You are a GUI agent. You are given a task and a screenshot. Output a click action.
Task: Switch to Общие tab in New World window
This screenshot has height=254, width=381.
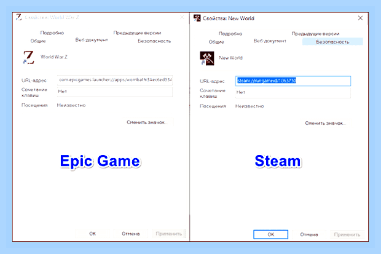coord(216,42)
